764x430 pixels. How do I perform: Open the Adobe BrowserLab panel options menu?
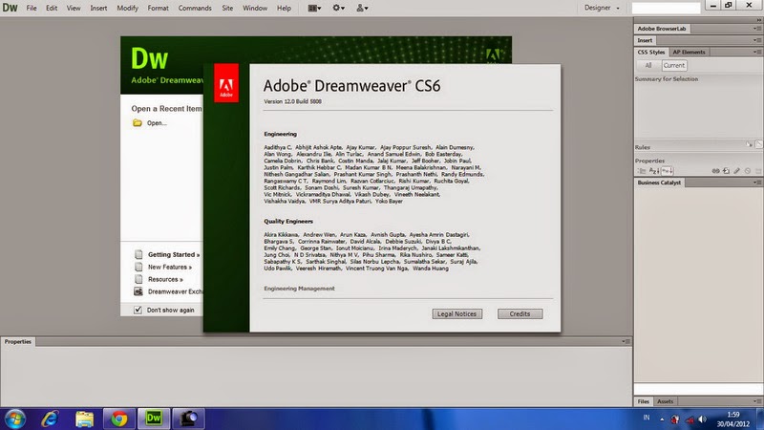click(757, 29)
